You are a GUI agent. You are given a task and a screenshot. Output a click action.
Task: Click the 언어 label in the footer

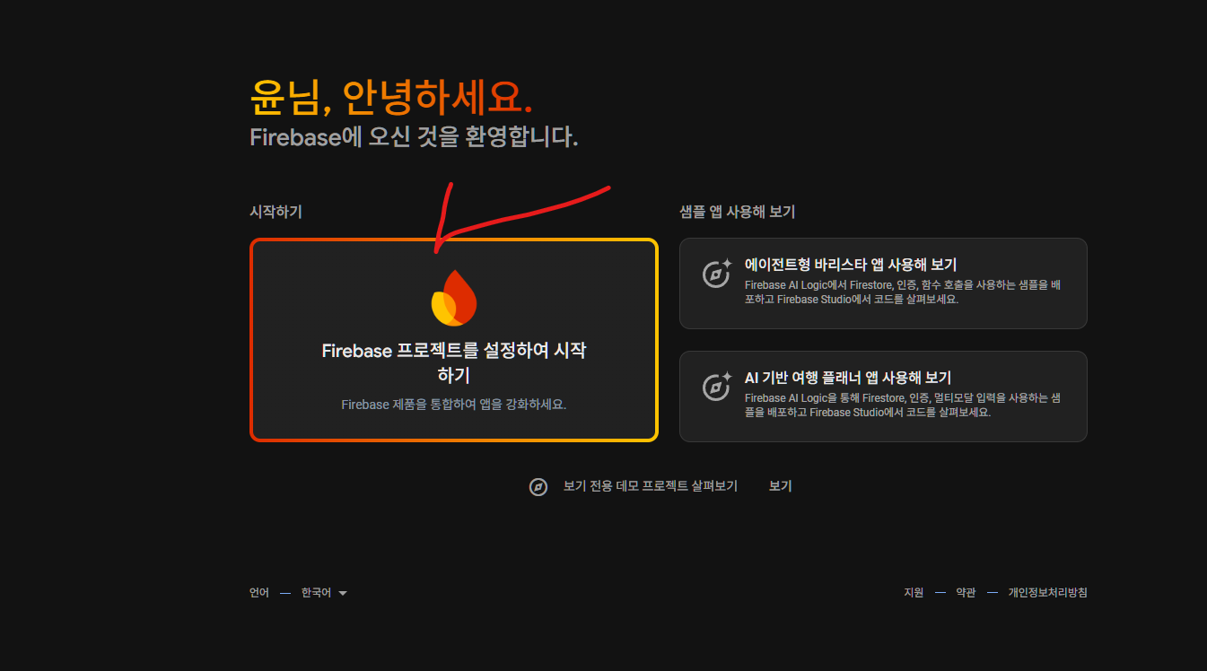pos(259,593)
